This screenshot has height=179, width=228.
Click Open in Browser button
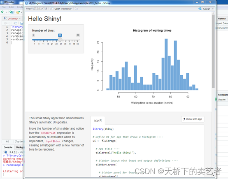(x=61, y=9)
